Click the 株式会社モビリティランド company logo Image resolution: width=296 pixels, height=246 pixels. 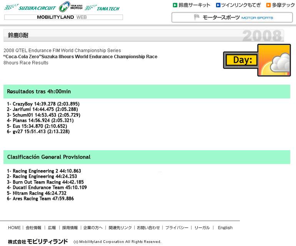tap(38, 241)
